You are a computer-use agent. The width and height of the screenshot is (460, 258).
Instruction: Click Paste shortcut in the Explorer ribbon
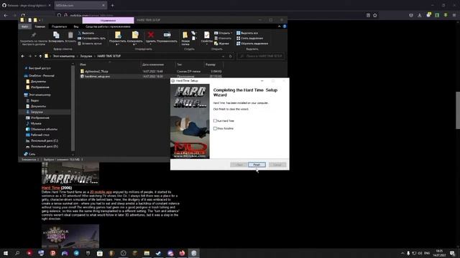click(x=90, y=44)
